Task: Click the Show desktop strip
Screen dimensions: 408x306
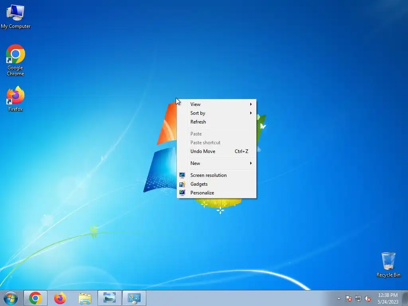Action: pos(405,298)
